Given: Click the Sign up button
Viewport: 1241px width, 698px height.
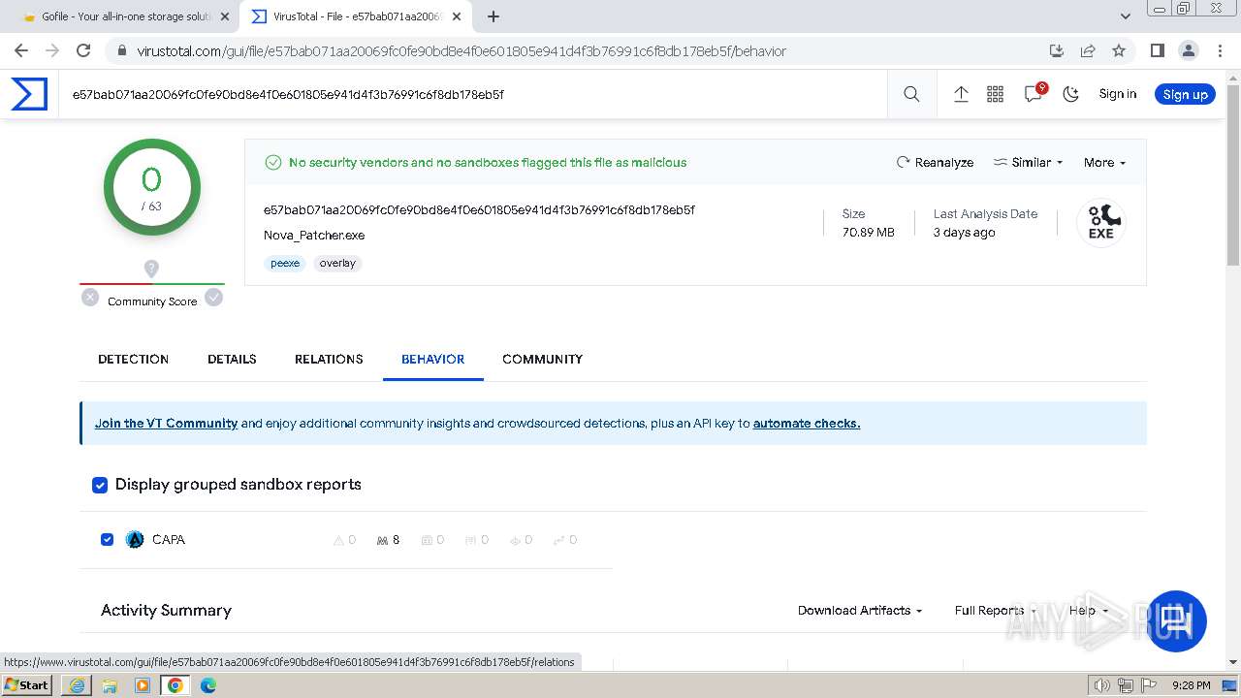Looking at the screenshot, I should point(1185,94).
